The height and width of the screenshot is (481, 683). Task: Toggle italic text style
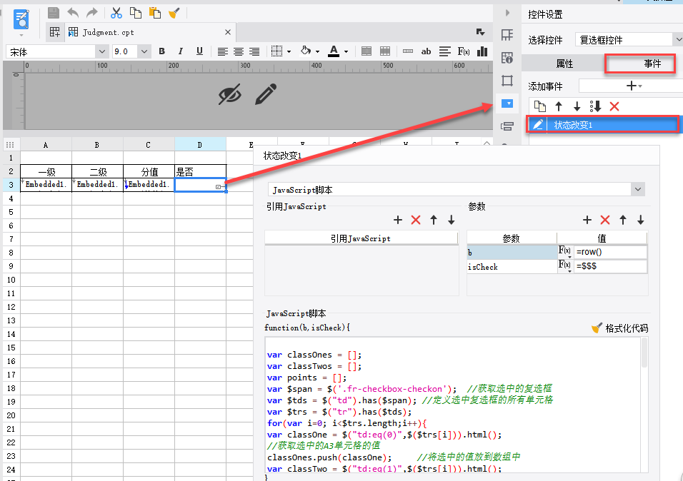181,51
